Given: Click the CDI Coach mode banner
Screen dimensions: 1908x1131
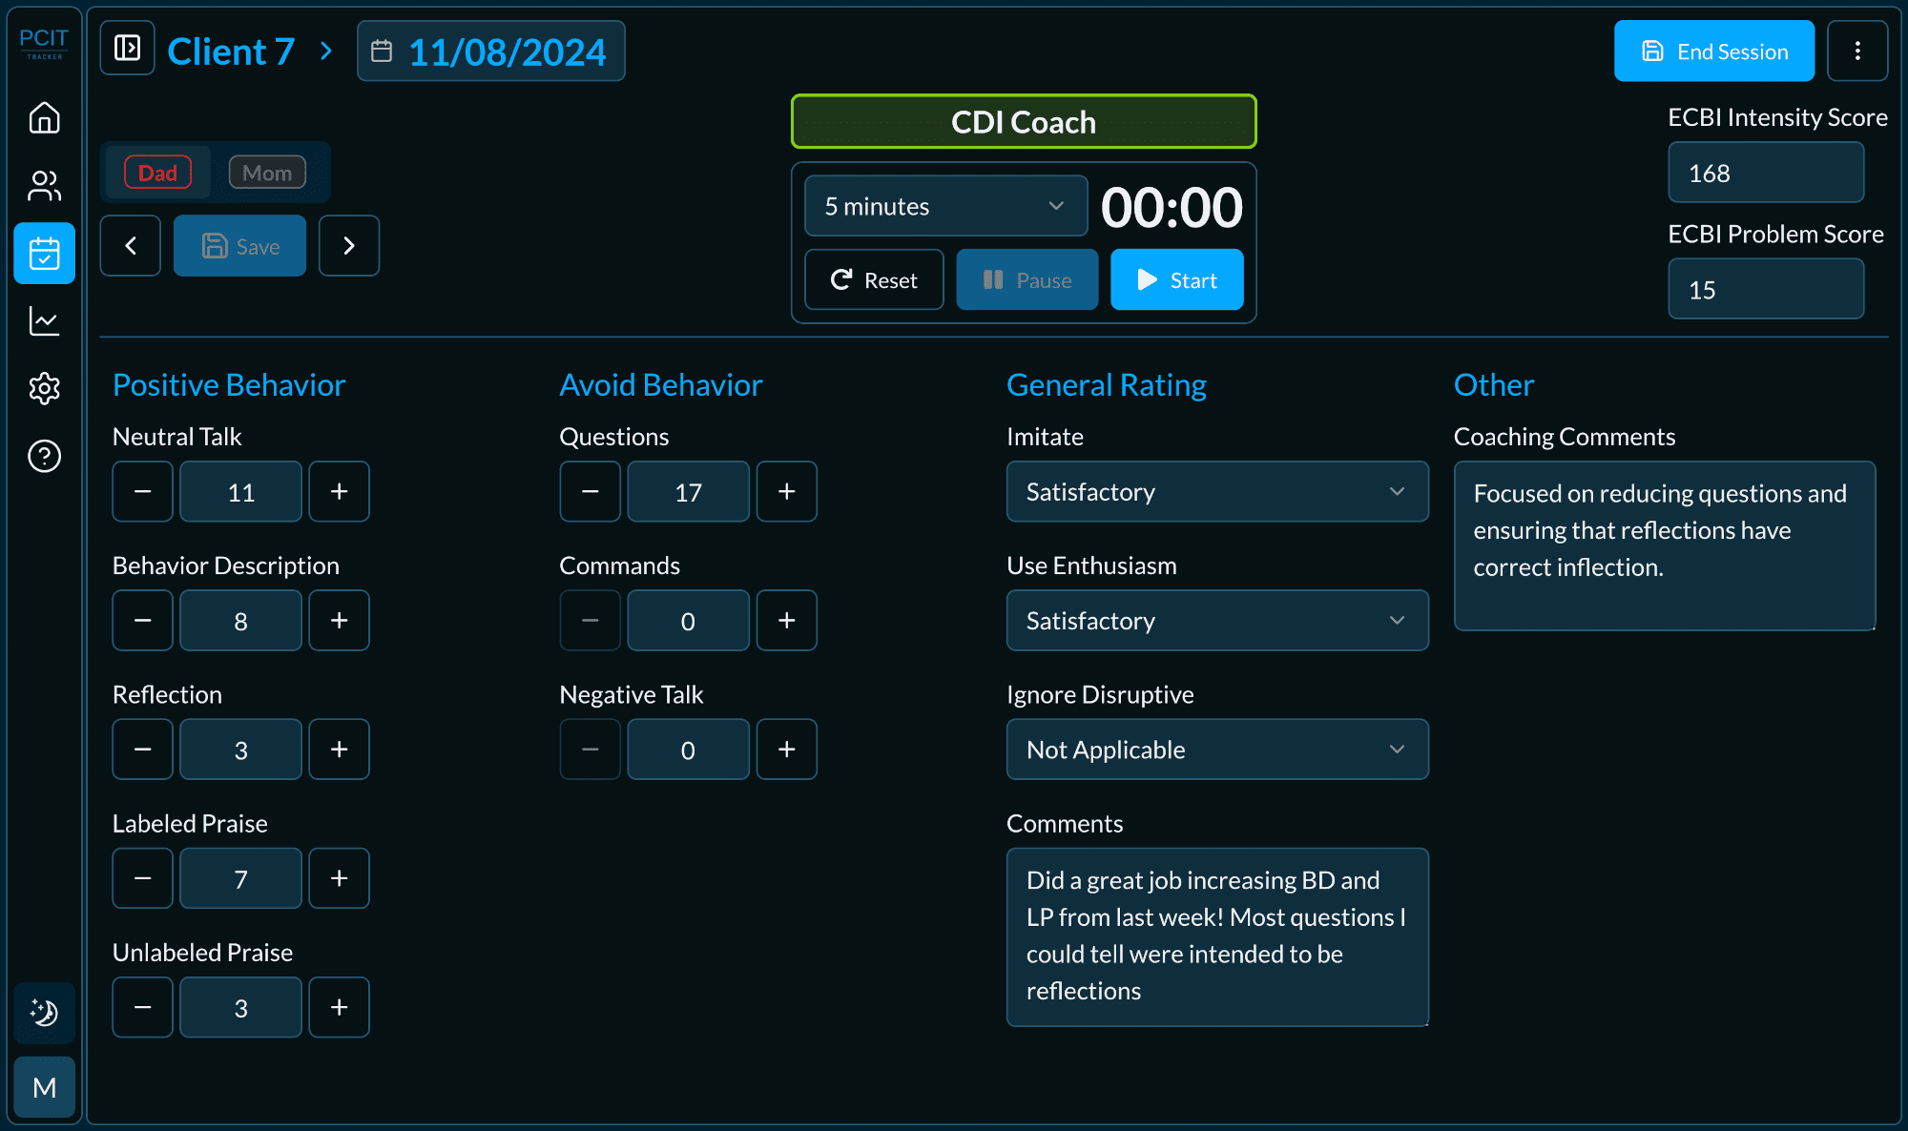Looking at the screenshot, I should pos(1024,122).
